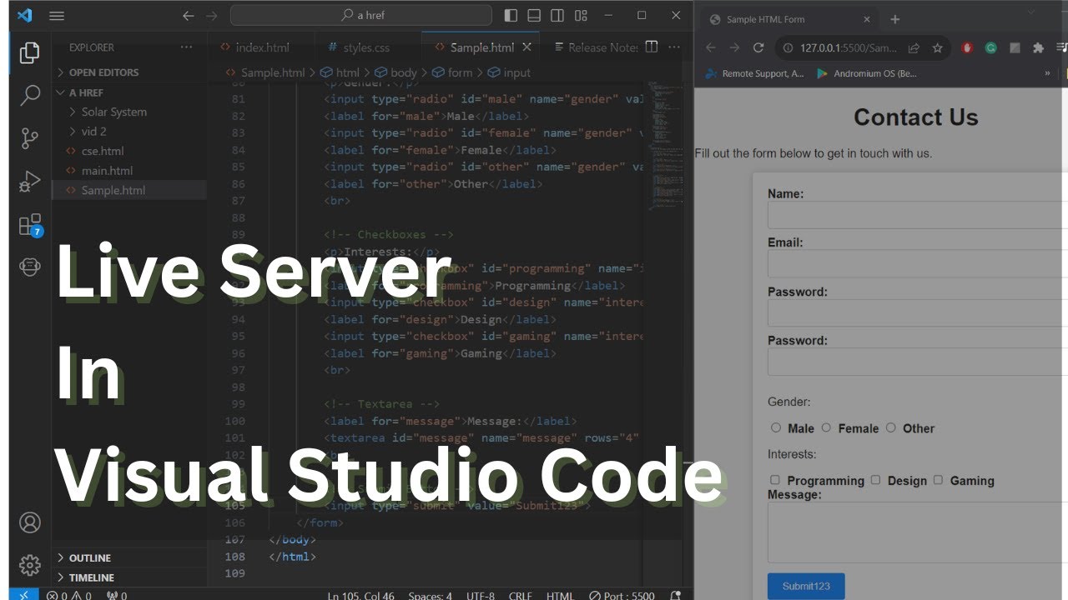Expand the TIMELINE section
This screenshot has width=1068, height=600.
click(x=129, y=577)
